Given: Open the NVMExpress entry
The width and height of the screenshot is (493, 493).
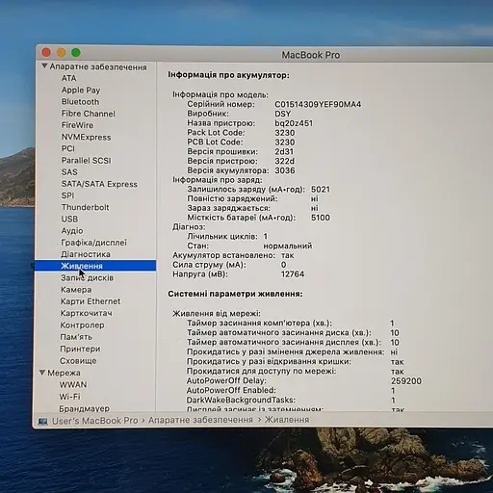Looking at the screenshot, I should pyautogui.click(x=86, y=137).
